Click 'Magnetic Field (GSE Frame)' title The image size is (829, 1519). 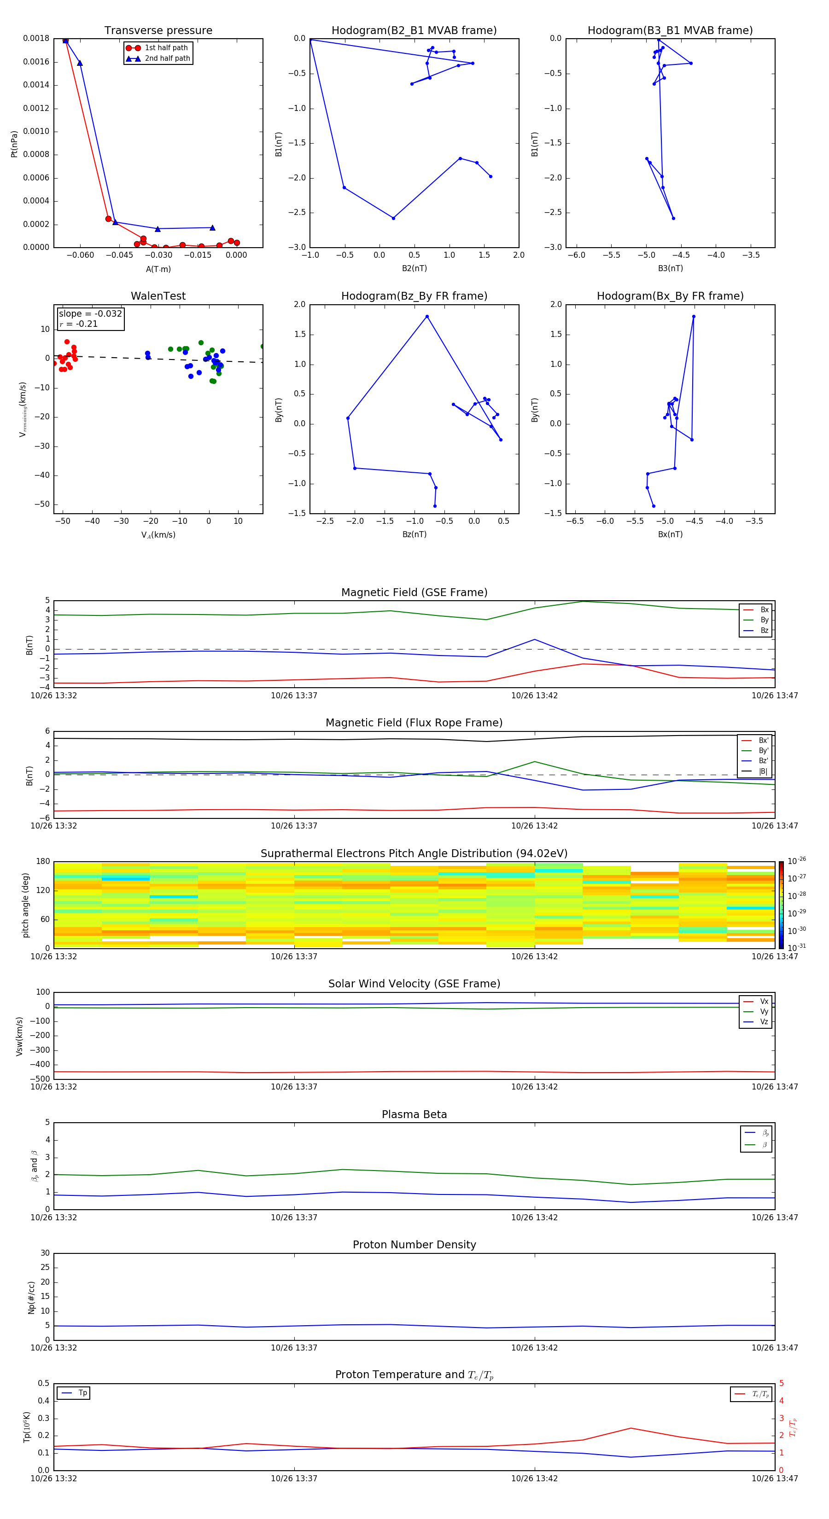click(414, 592)
